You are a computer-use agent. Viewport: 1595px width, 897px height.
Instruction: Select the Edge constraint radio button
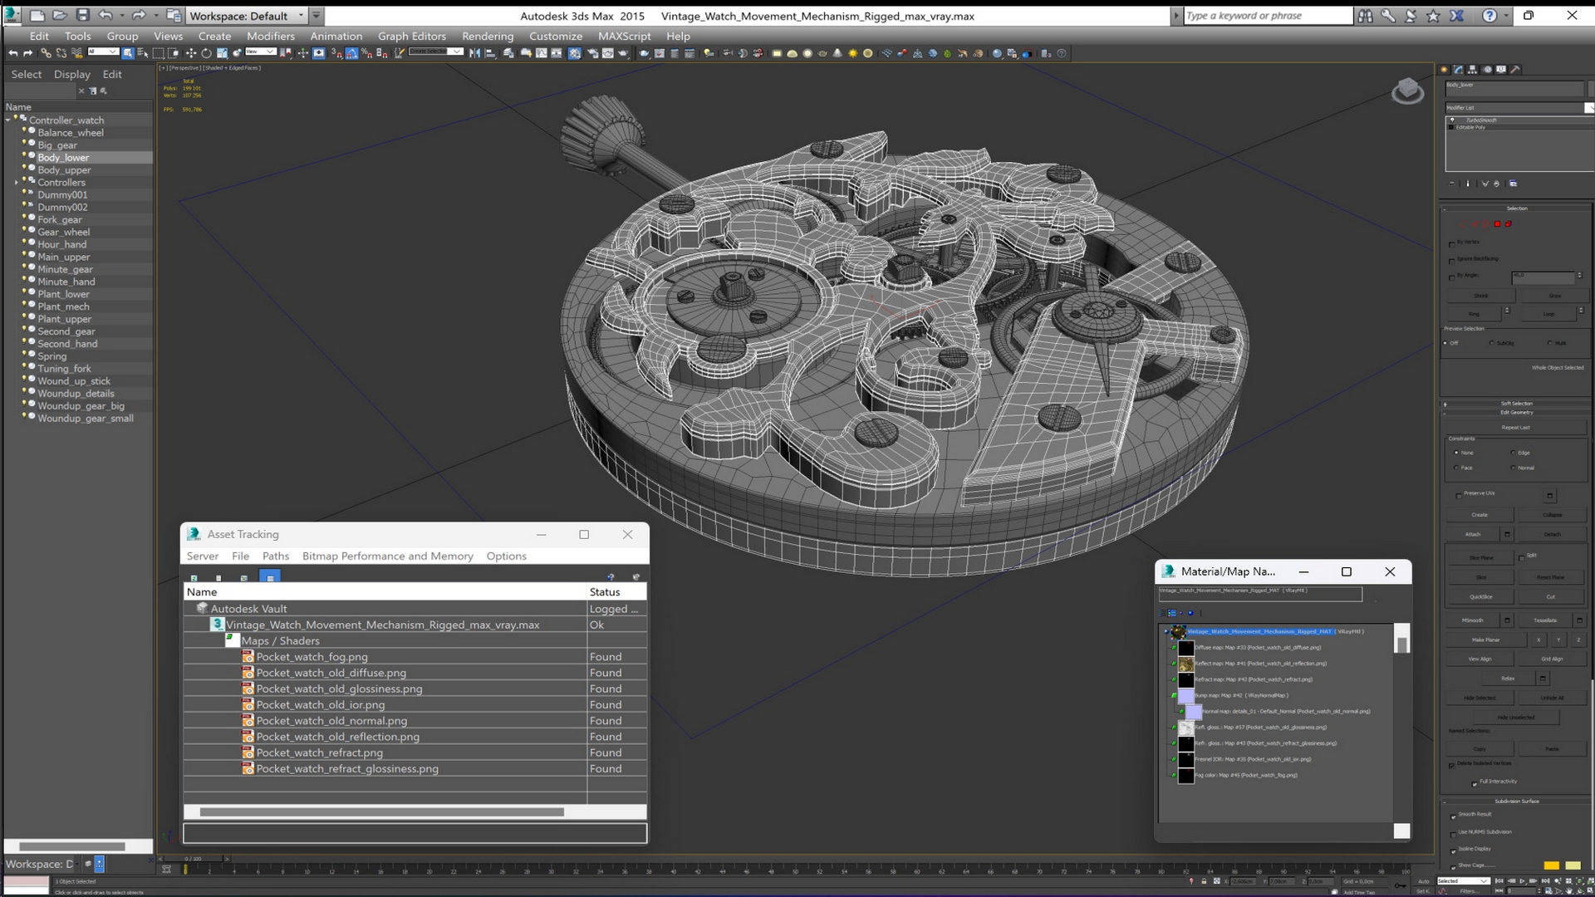tap(1513, 453)
